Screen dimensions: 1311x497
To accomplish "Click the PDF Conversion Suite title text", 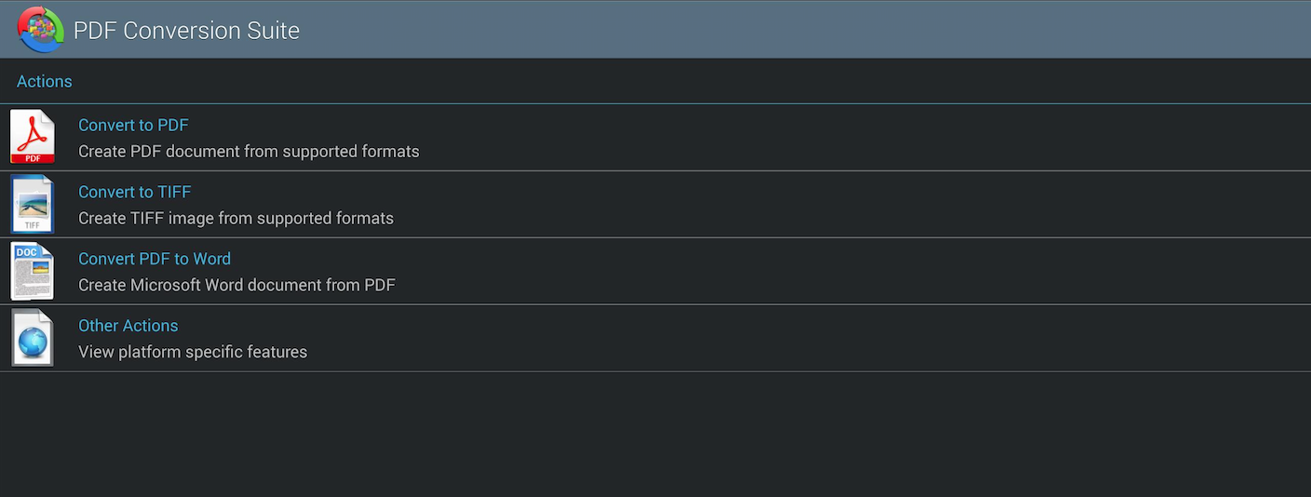I will click(186, 30).
